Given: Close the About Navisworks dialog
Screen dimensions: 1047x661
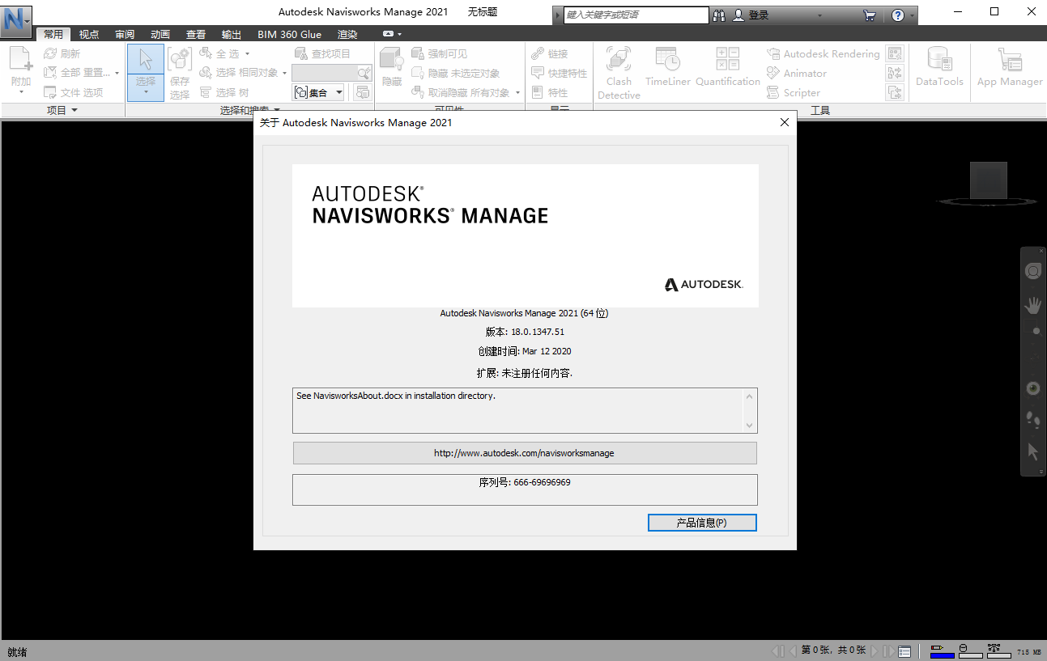Looking at the screenshot, I should tap(784, 122).
